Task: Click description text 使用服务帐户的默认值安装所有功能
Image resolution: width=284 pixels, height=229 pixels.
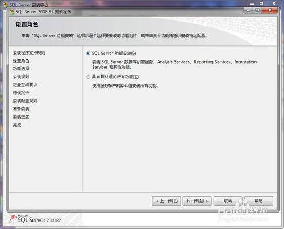Action: point(125,86)
